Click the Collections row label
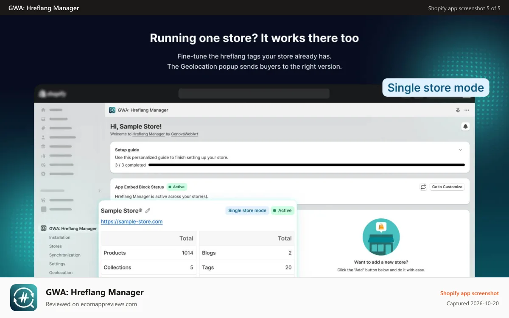 (117, 268)
